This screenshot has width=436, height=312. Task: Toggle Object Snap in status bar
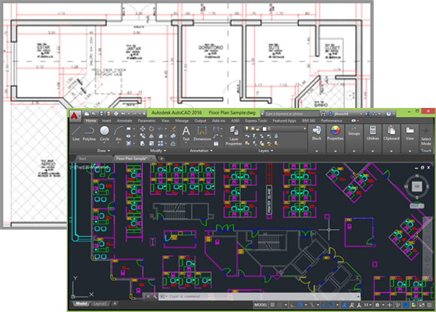[332, 305]
